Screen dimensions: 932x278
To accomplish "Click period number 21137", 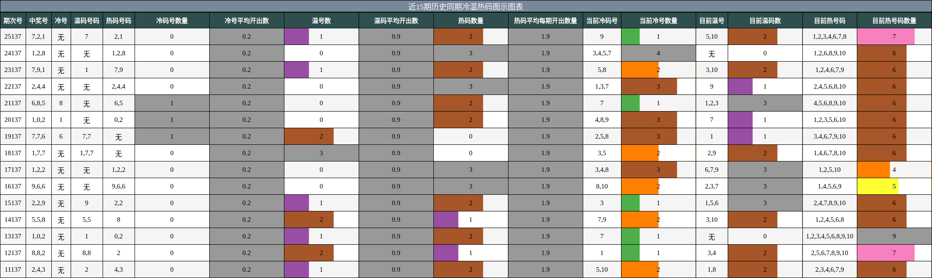I will coord(13,103).
